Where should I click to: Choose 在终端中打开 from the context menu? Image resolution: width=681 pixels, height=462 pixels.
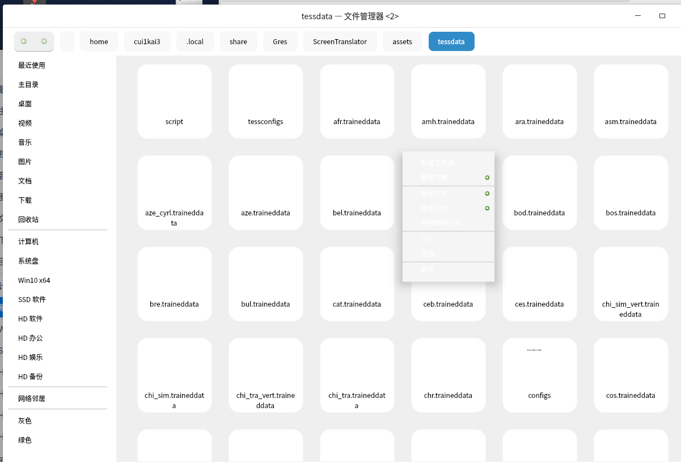pyautogui.click(x=441, y=223)
